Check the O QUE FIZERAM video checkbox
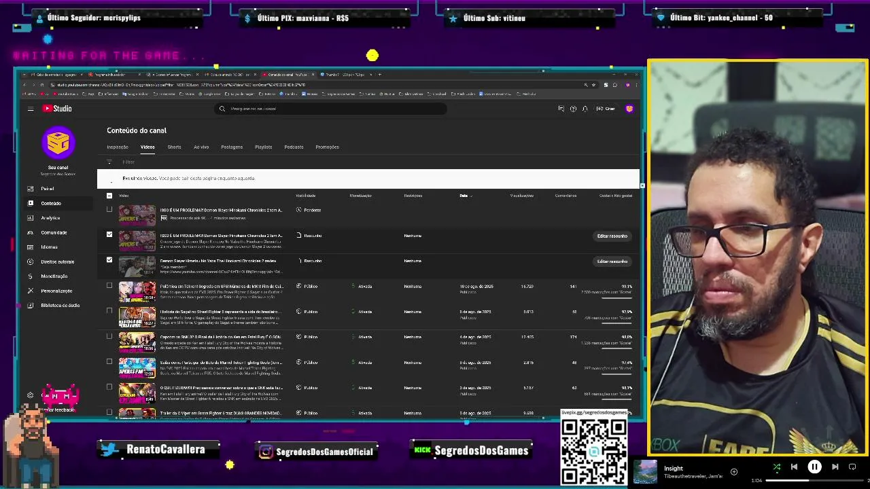The height and width of the screenshot is (489, 870). pyautogui.click(x=109, y=387)
